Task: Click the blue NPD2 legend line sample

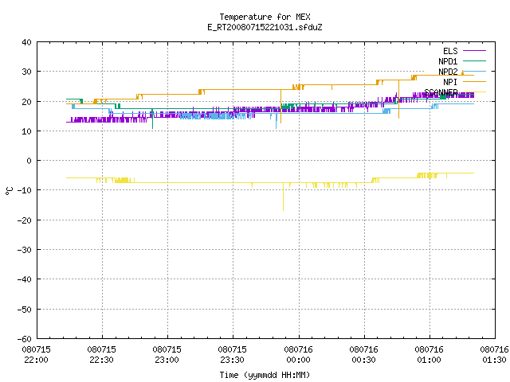Action: [x=474, y=71]
